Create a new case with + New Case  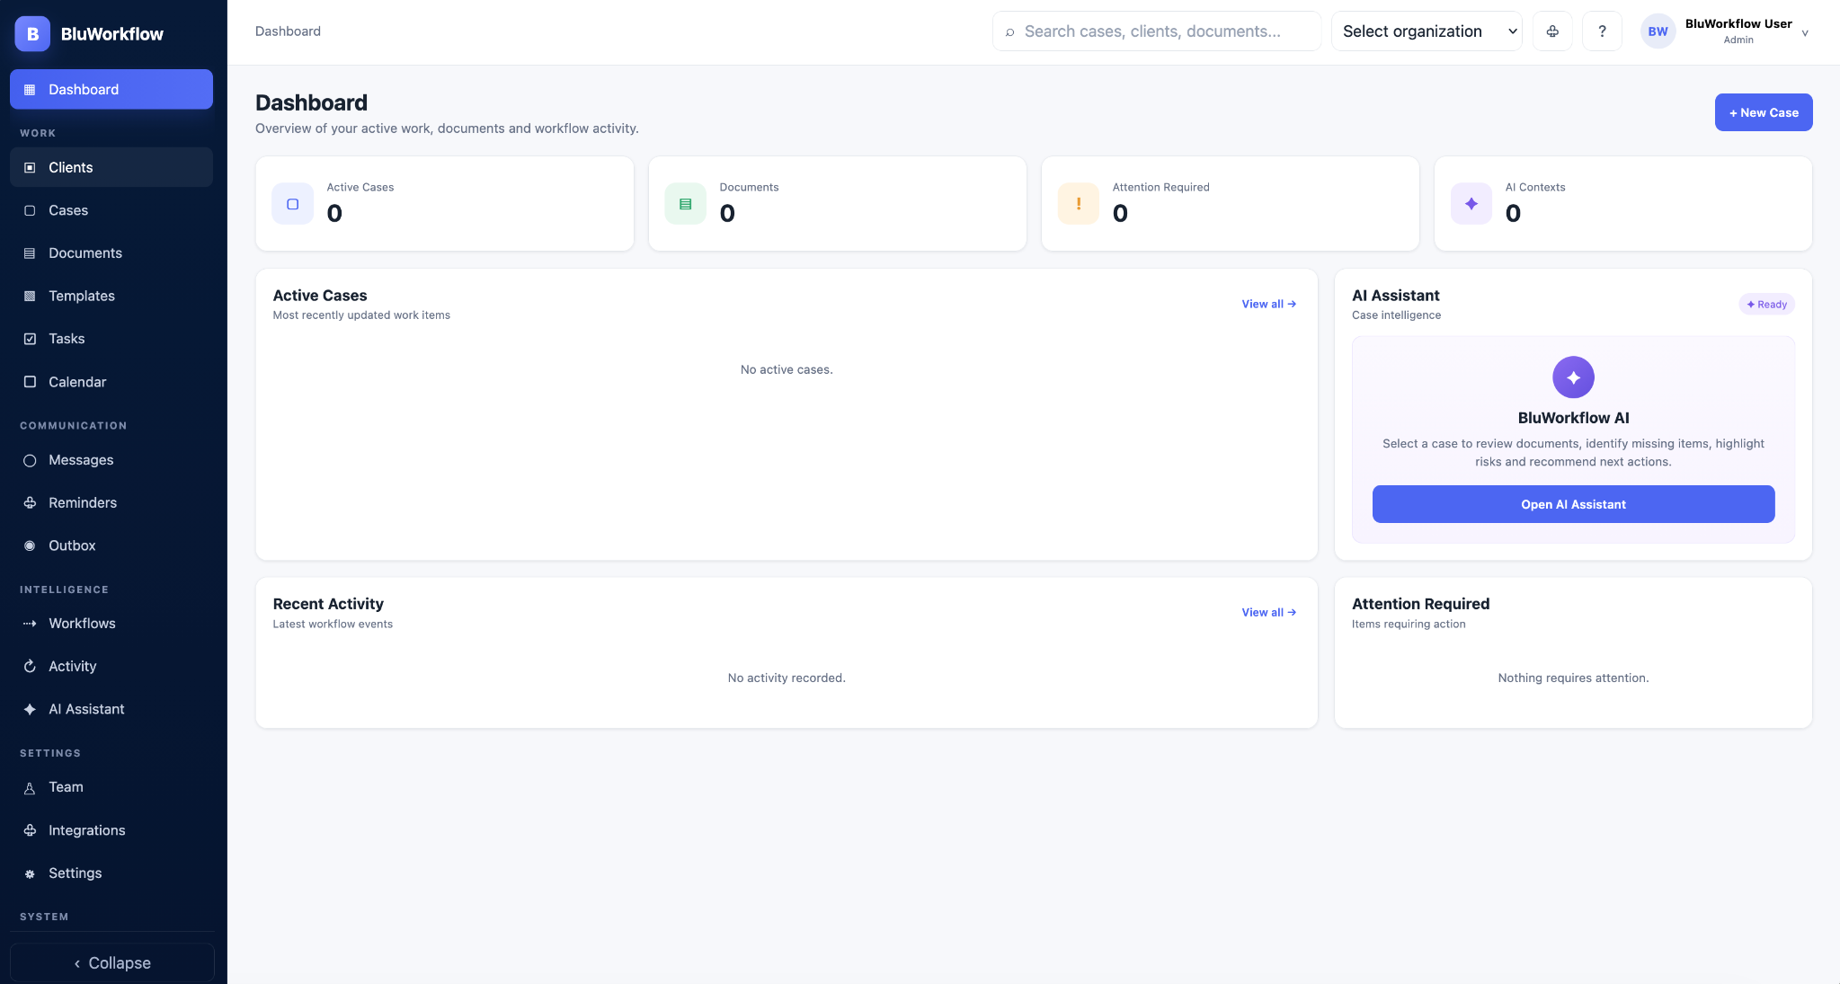pyautogui.click(x=1764, y=112)
